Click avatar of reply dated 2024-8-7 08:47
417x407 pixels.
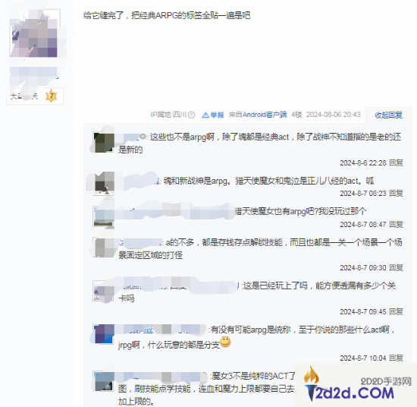[x=104, y=216]
